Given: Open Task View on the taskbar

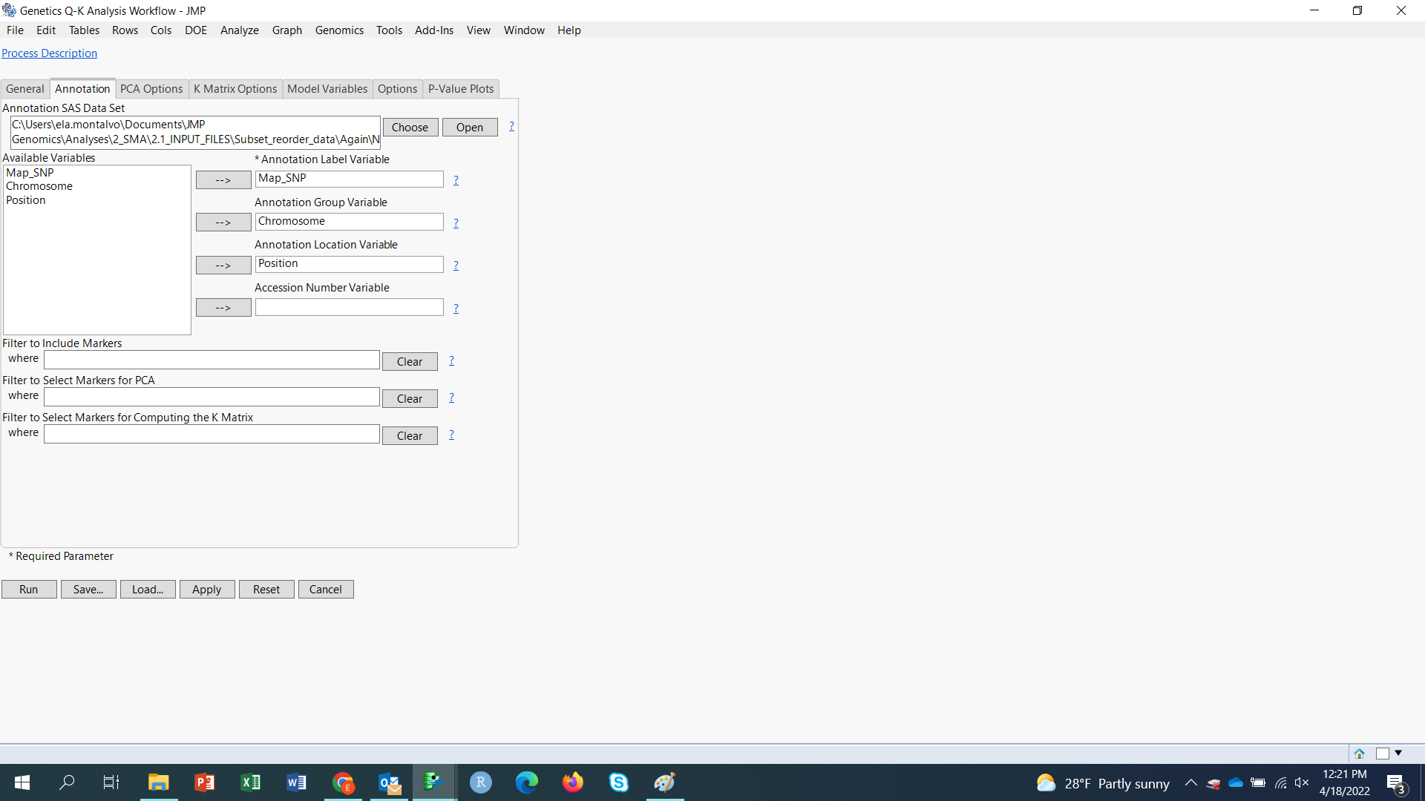Looking at the screenshot, I should coord(111,782).
